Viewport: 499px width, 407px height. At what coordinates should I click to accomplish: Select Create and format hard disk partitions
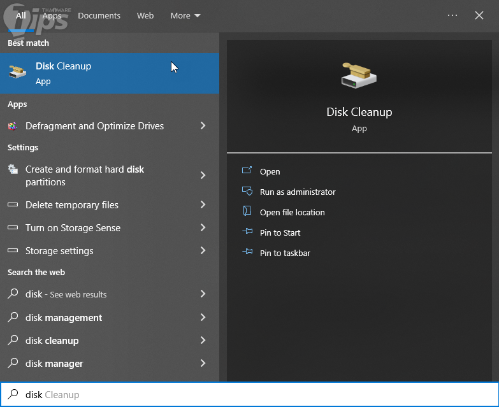click(84, 176)
